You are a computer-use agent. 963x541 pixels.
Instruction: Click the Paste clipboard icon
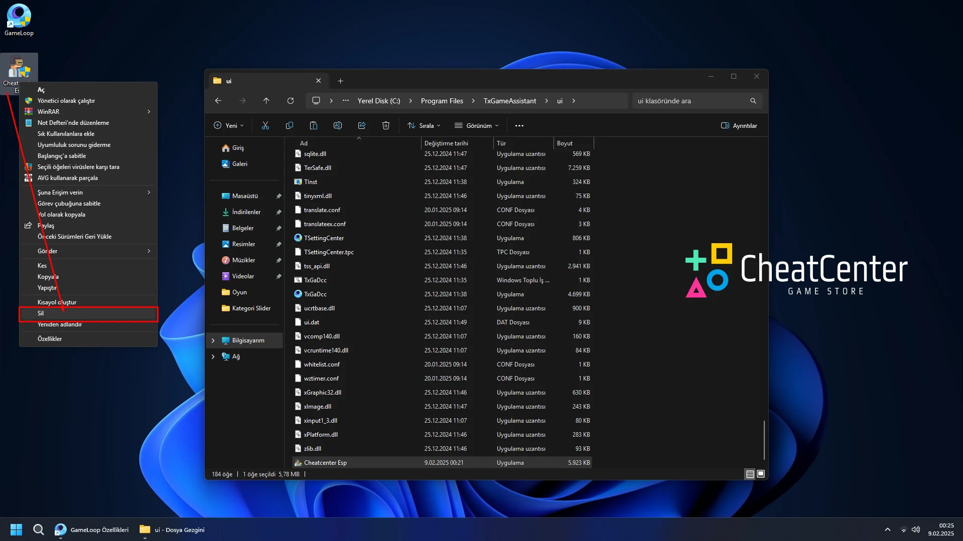[313, 125]
